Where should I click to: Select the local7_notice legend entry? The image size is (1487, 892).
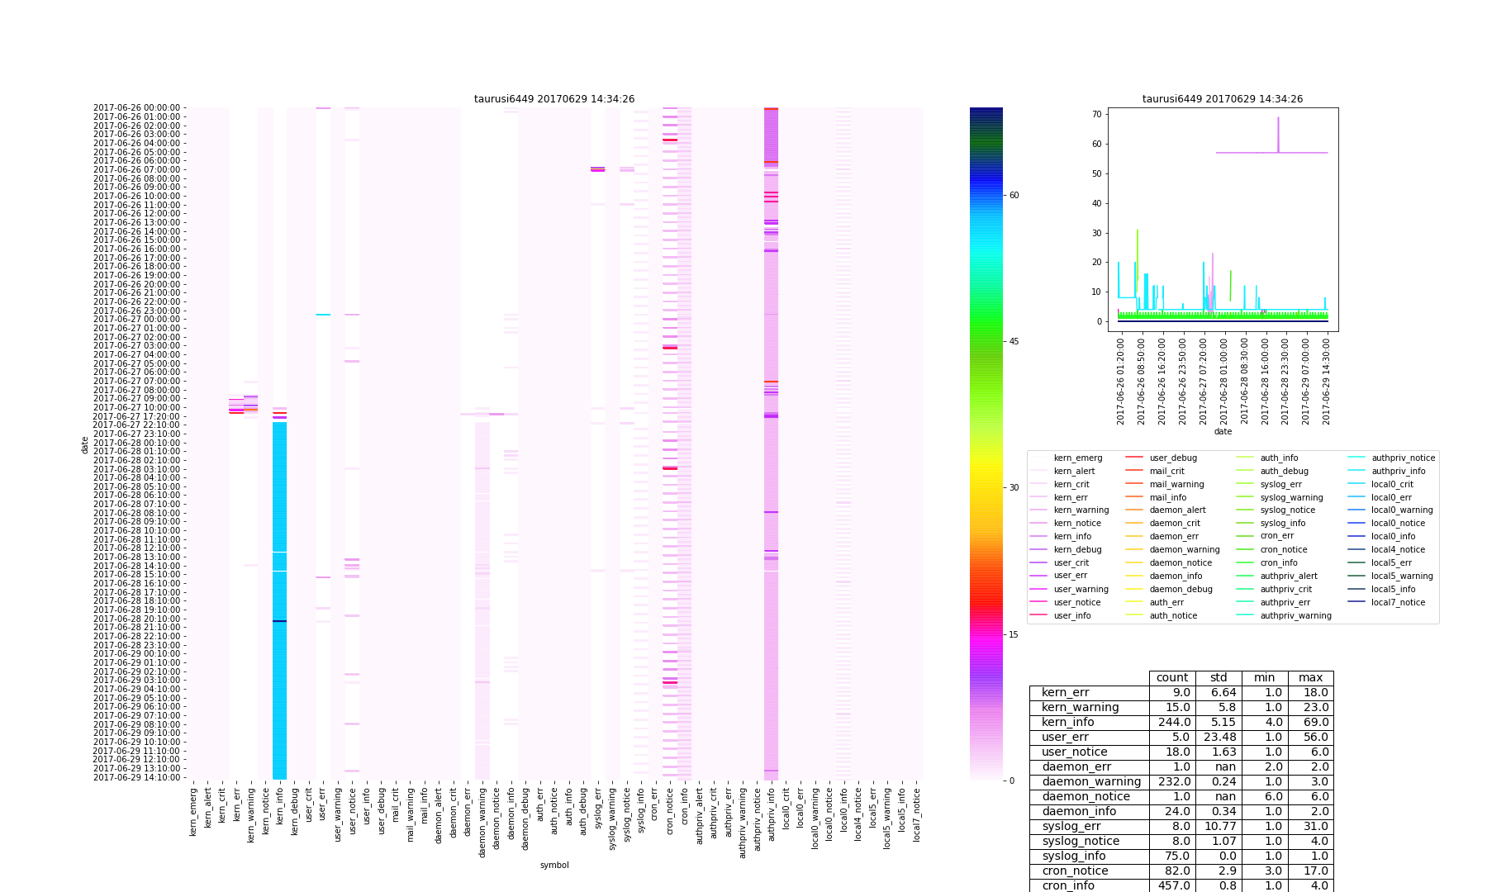click(x=1398, y=602)
